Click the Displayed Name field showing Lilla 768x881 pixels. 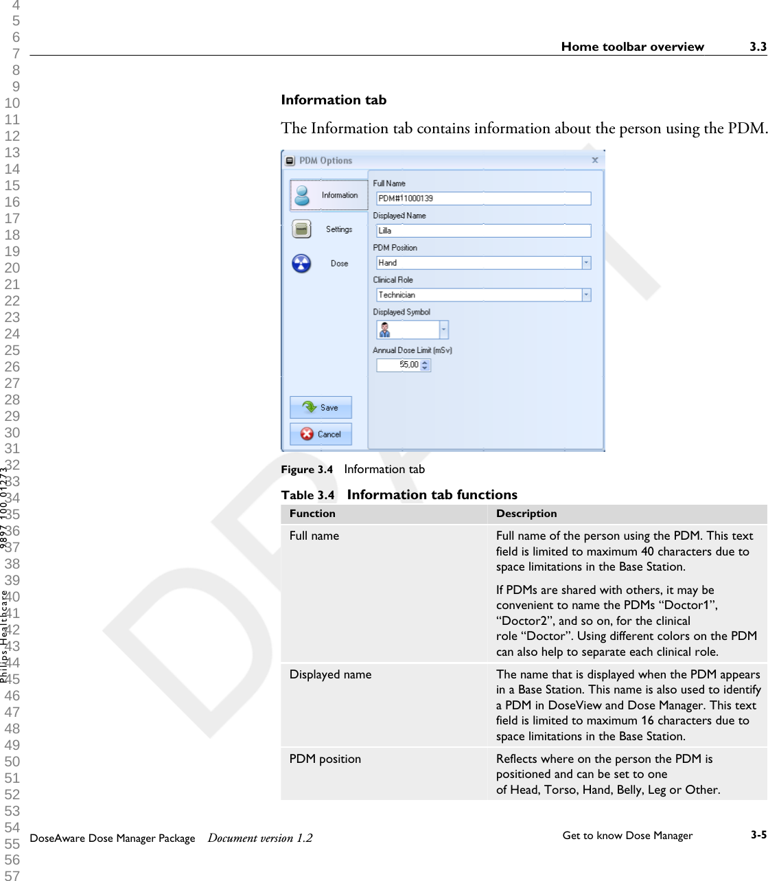point(482,230)
